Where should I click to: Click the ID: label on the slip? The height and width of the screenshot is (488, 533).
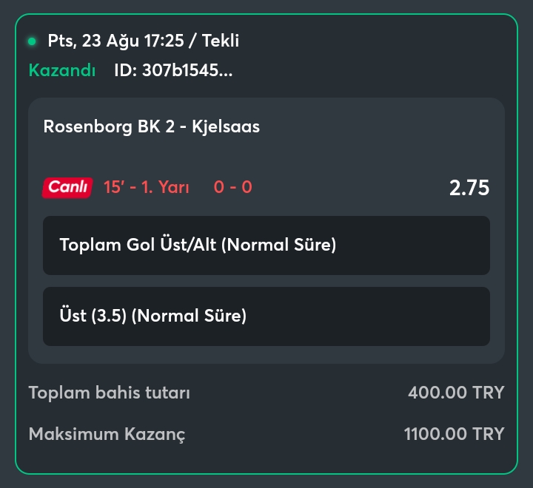coord(125,70)
